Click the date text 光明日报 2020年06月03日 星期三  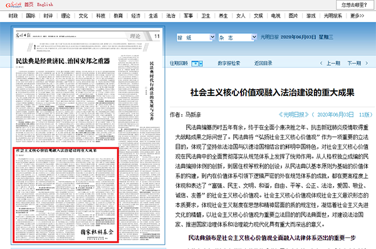[297, 37]
